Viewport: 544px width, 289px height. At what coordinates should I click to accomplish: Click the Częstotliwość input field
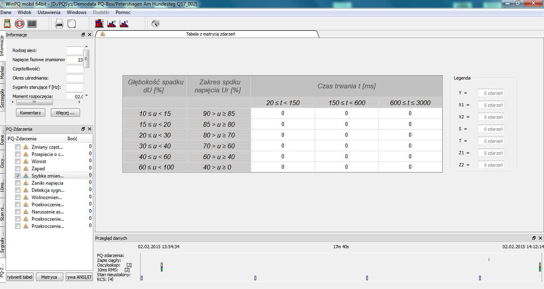pos(74,69)
